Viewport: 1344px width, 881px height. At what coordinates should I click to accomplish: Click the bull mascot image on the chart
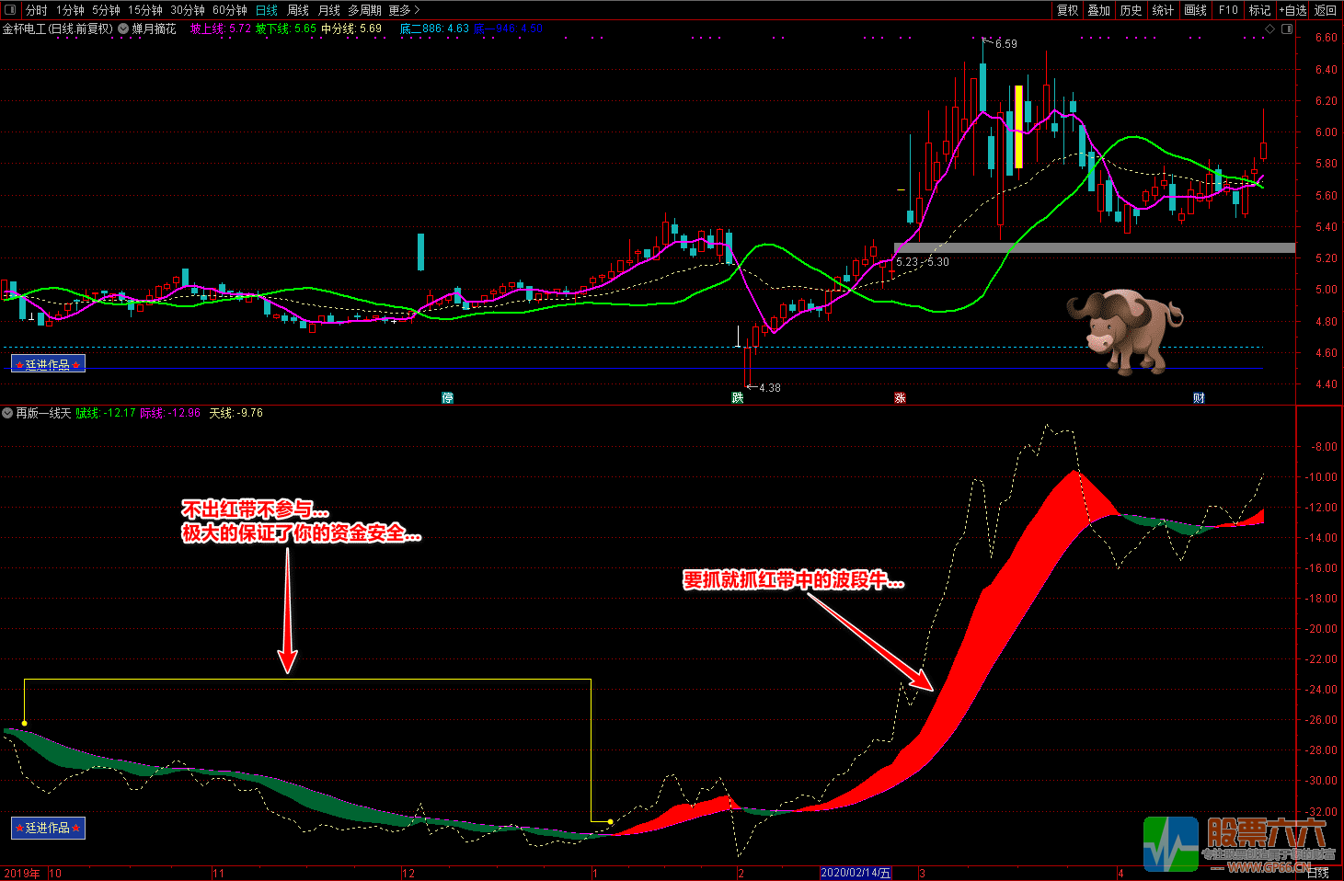click(x=1125, y=331)
